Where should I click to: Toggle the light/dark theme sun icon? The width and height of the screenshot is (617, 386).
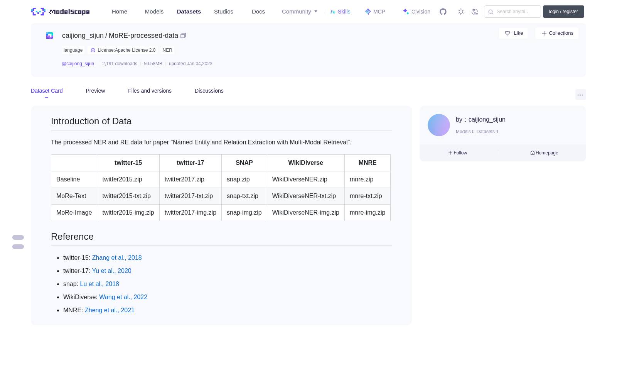coord(460,12)
